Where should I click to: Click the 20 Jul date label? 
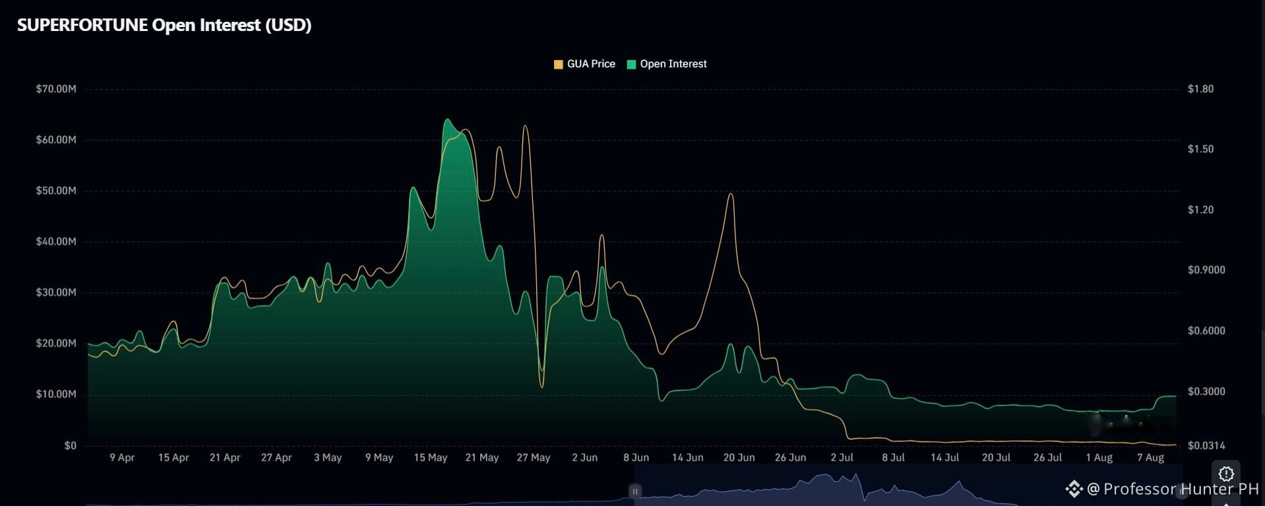pyautogui.click(x=997, y=457)
